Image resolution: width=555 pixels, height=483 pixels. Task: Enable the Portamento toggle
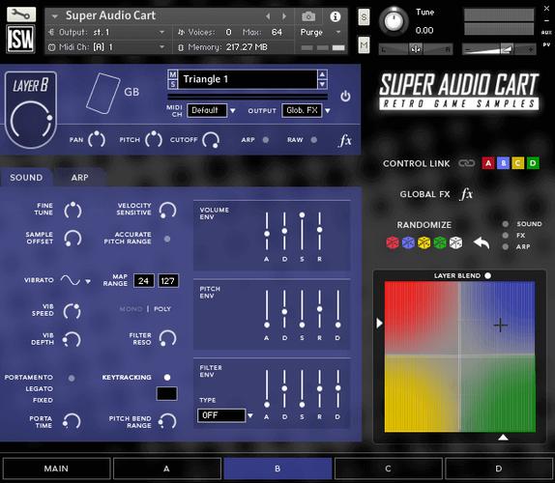click(72, 378)
